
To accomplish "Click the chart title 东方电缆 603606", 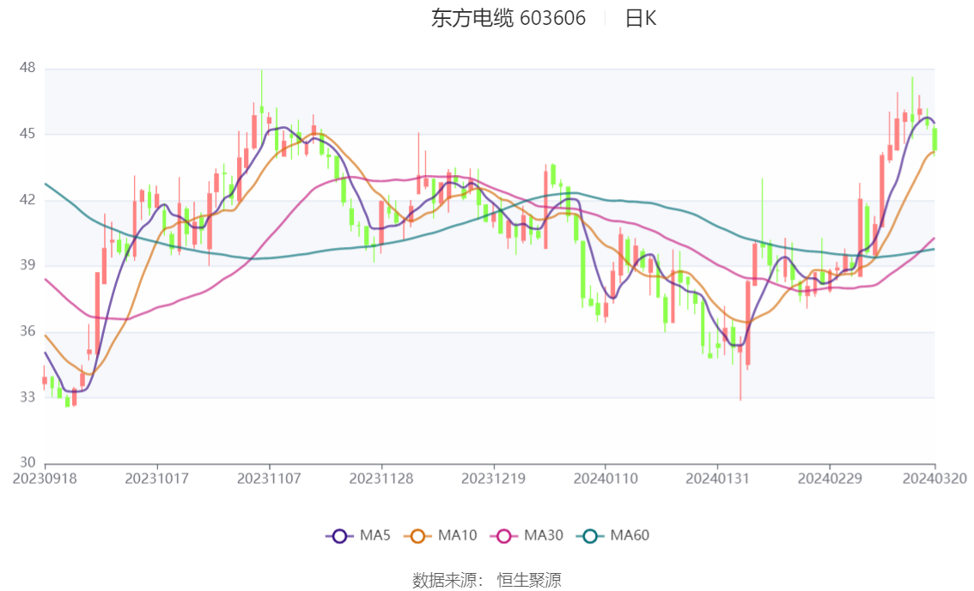I will click(x=508, y=18).
